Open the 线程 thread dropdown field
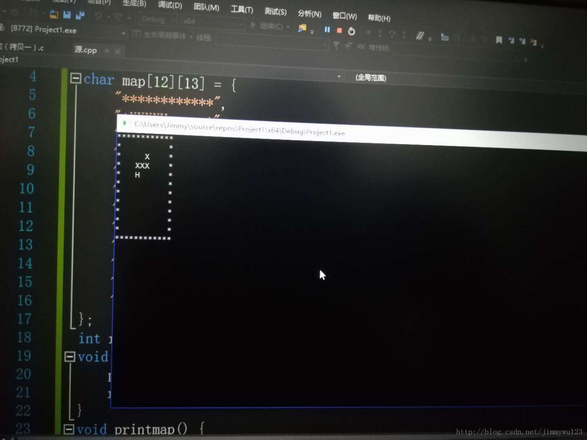 point(272,41)
